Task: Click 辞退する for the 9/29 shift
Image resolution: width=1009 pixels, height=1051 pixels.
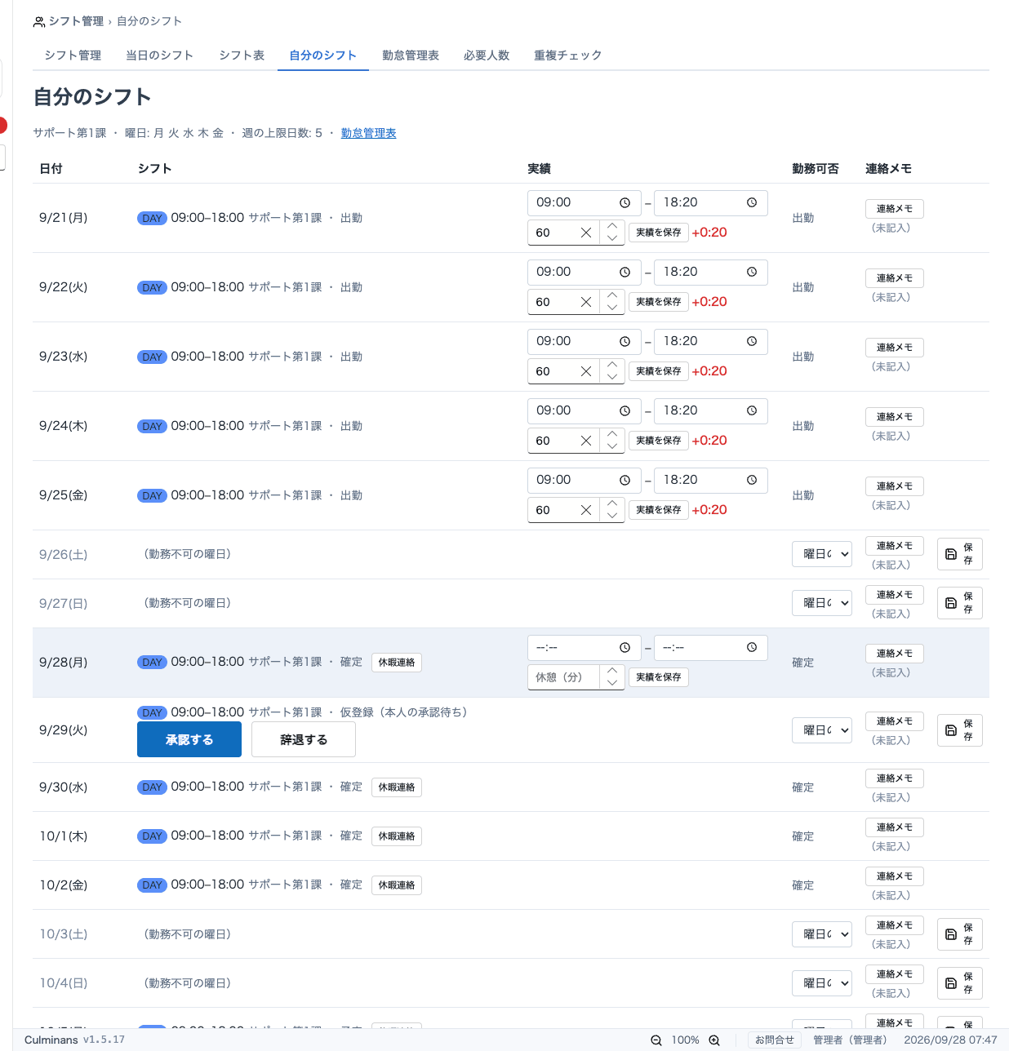Action: [304, 739]
